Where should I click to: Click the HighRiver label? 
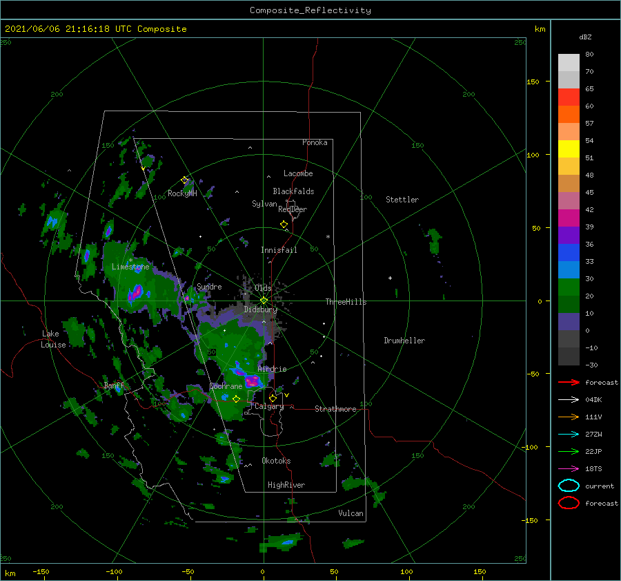pos(286,485)
